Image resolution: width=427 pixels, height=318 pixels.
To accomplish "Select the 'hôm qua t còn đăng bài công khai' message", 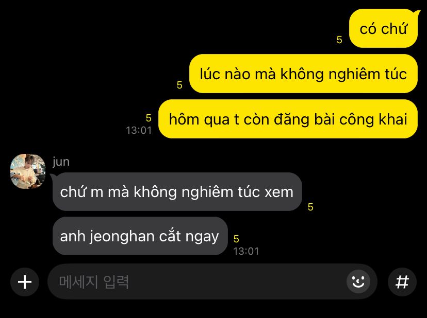I will point(288,119).
